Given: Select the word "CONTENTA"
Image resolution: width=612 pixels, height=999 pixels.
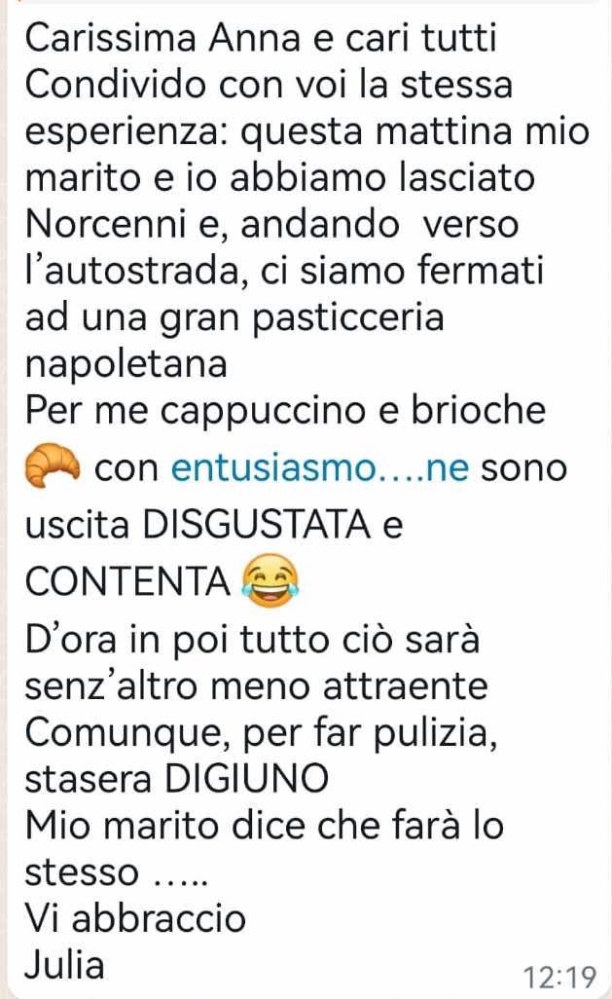Looking at the screenshot, I should point(127,582).
